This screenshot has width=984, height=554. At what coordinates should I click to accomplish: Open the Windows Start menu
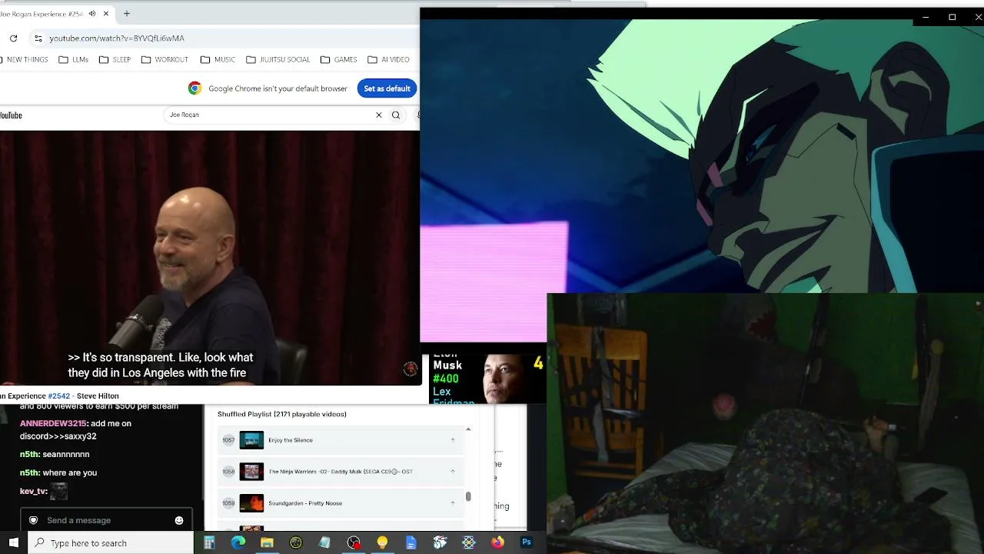(13, 542)
